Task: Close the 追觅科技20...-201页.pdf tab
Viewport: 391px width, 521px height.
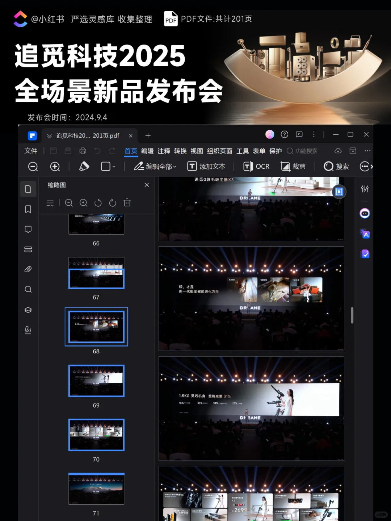Action: pyautogui.click(x=131, y=136)
